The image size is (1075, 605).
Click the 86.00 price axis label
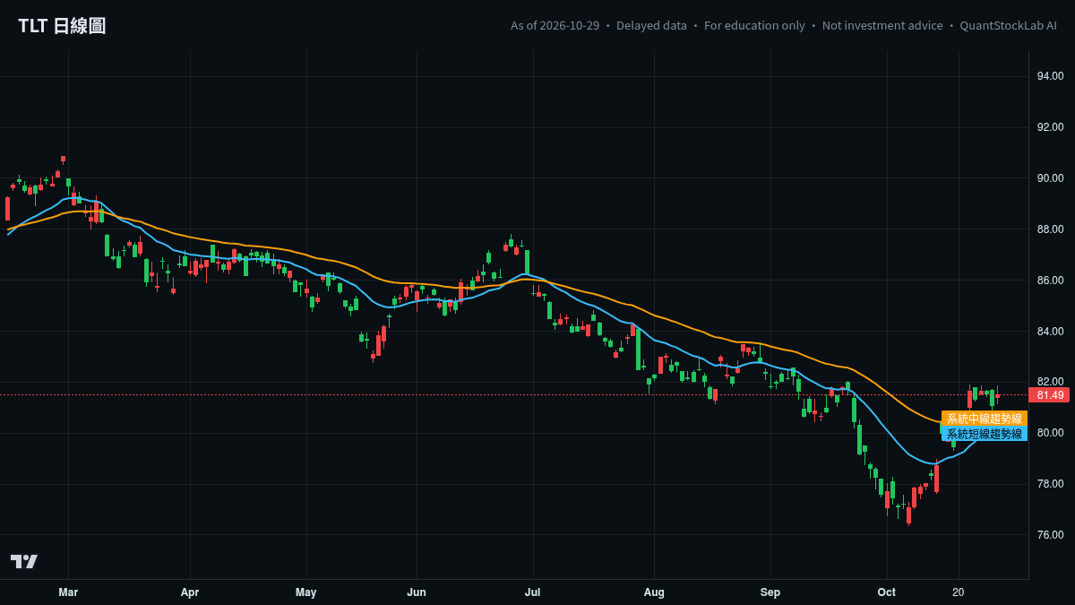pyautogui.click(x=1050, y=281)
